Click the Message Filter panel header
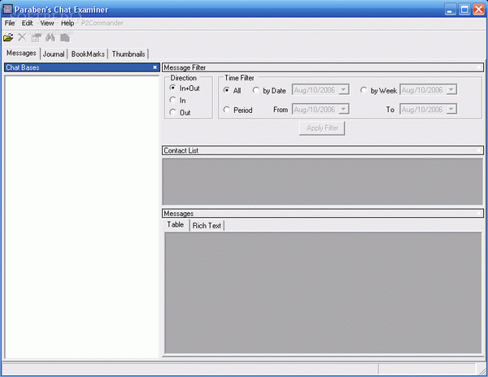 click(x=323, y=67)
